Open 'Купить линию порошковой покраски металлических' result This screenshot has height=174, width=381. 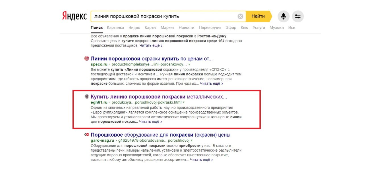[x=159, y=97]
